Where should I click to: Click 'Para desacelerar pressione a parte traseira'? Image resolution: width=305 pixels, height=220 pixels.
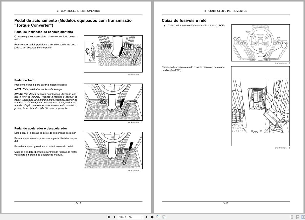click(x=44, y=146)
